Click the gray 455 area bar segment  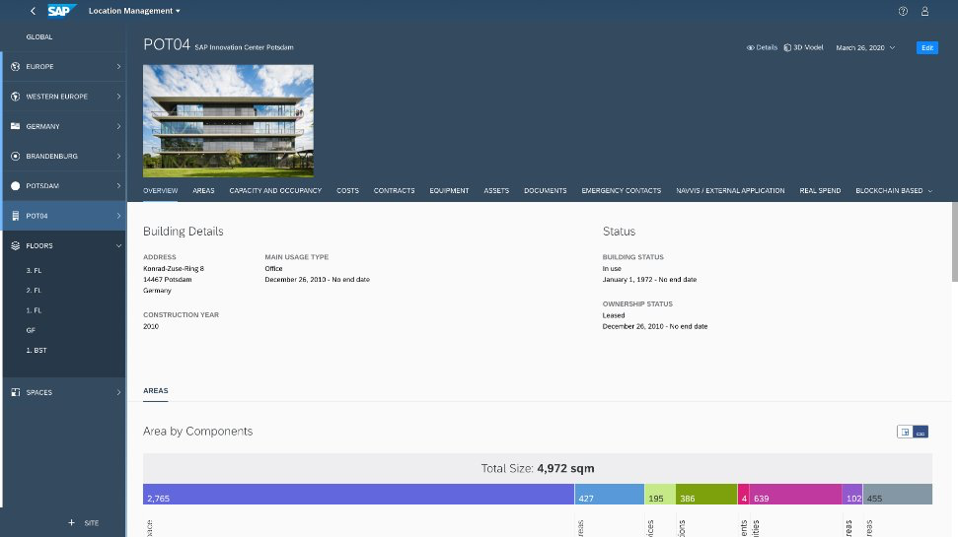click(x=898, y=495)
